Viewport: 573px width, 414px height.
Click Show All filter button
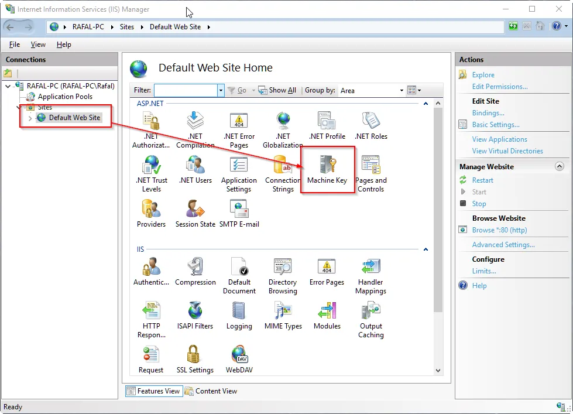277,90
